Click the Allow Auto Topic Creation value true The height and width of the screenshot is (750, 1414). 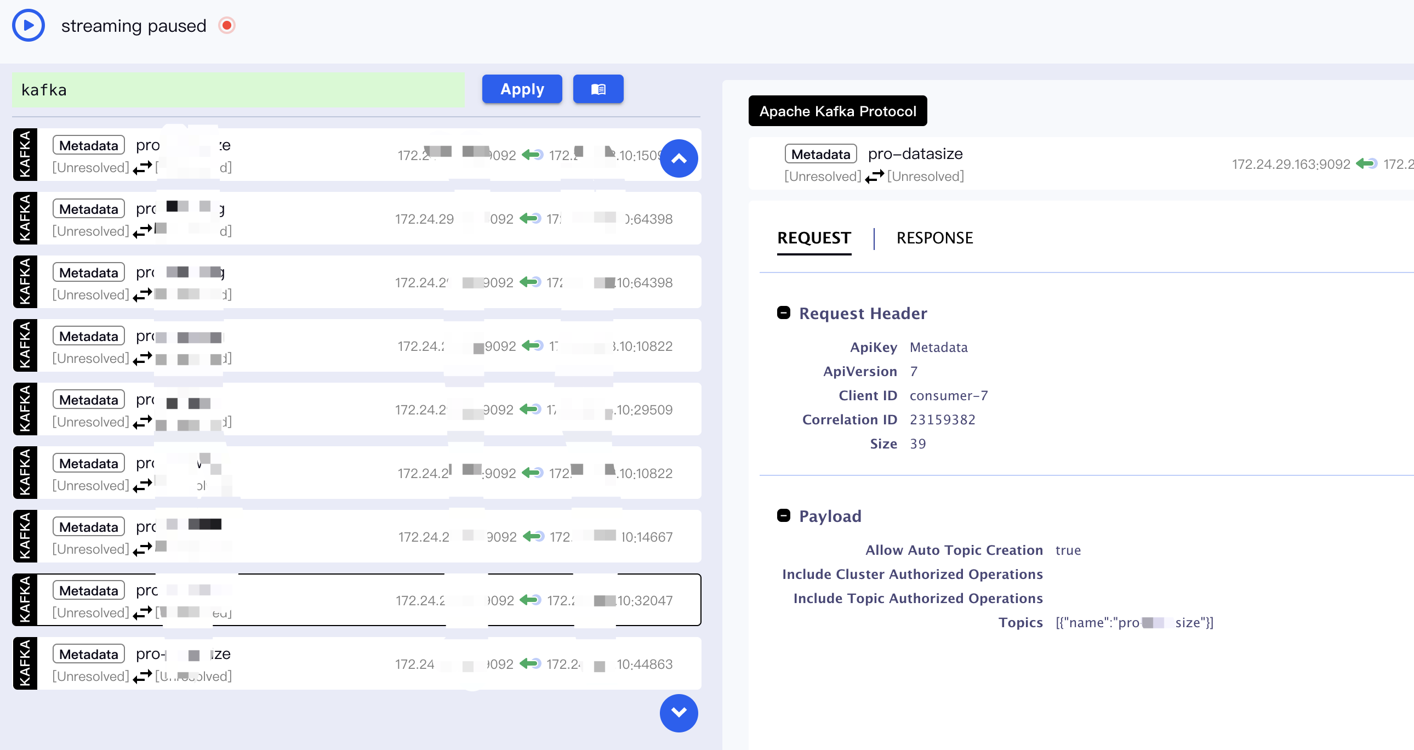[1068, 550]
